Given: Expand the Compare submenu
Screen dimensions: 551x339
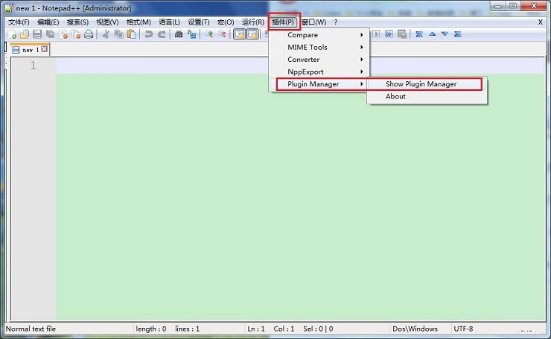Looking at the screenshot, I should click(x=319, y=35).
